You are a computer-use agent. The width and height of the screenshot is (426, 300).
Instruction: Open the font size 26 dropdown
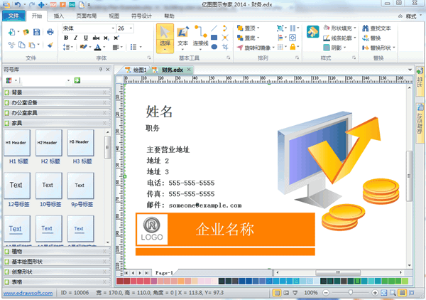tap(131, 28)
